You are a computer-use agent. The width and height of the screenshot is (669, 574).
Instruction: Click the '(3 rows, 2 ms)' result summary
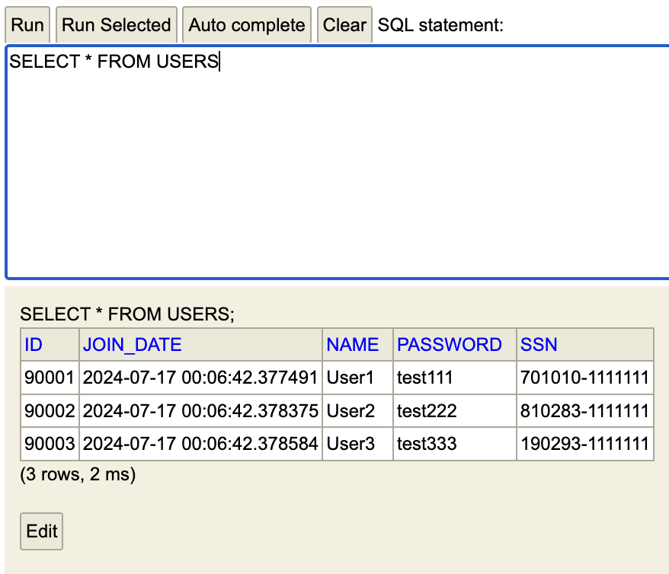[78, 474]
